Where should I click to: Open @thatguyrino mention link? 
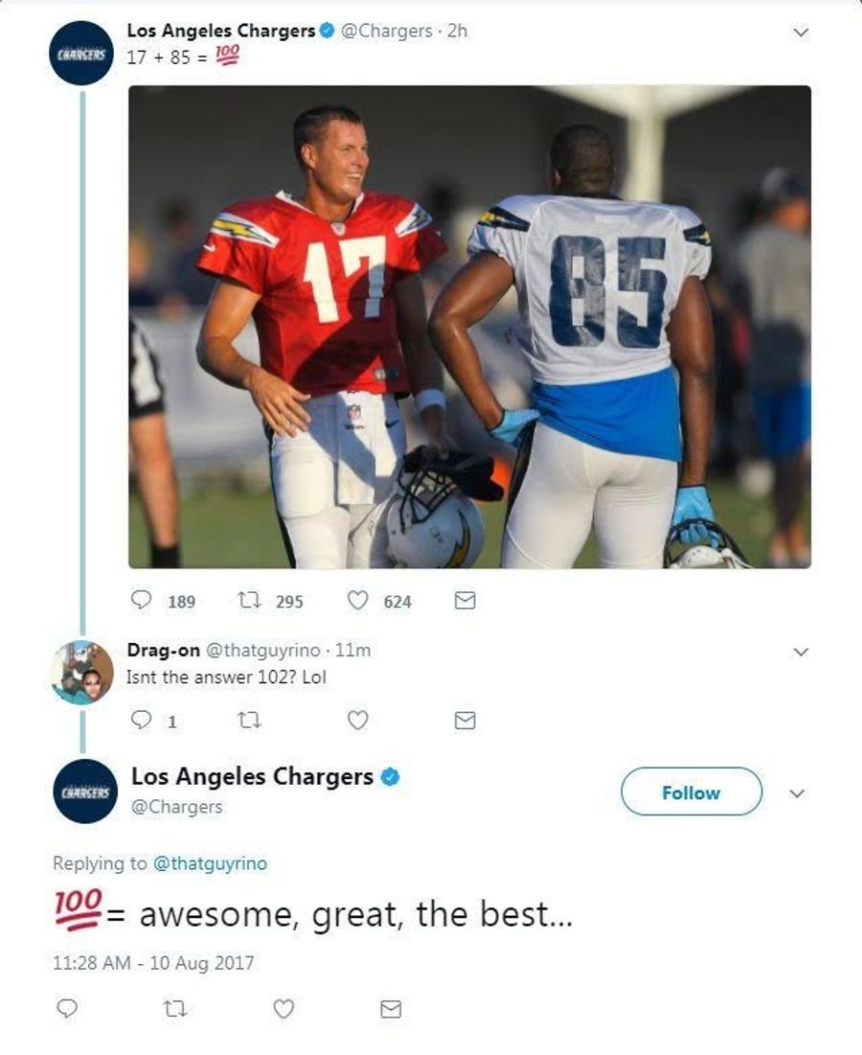click(x=210, y=863)
